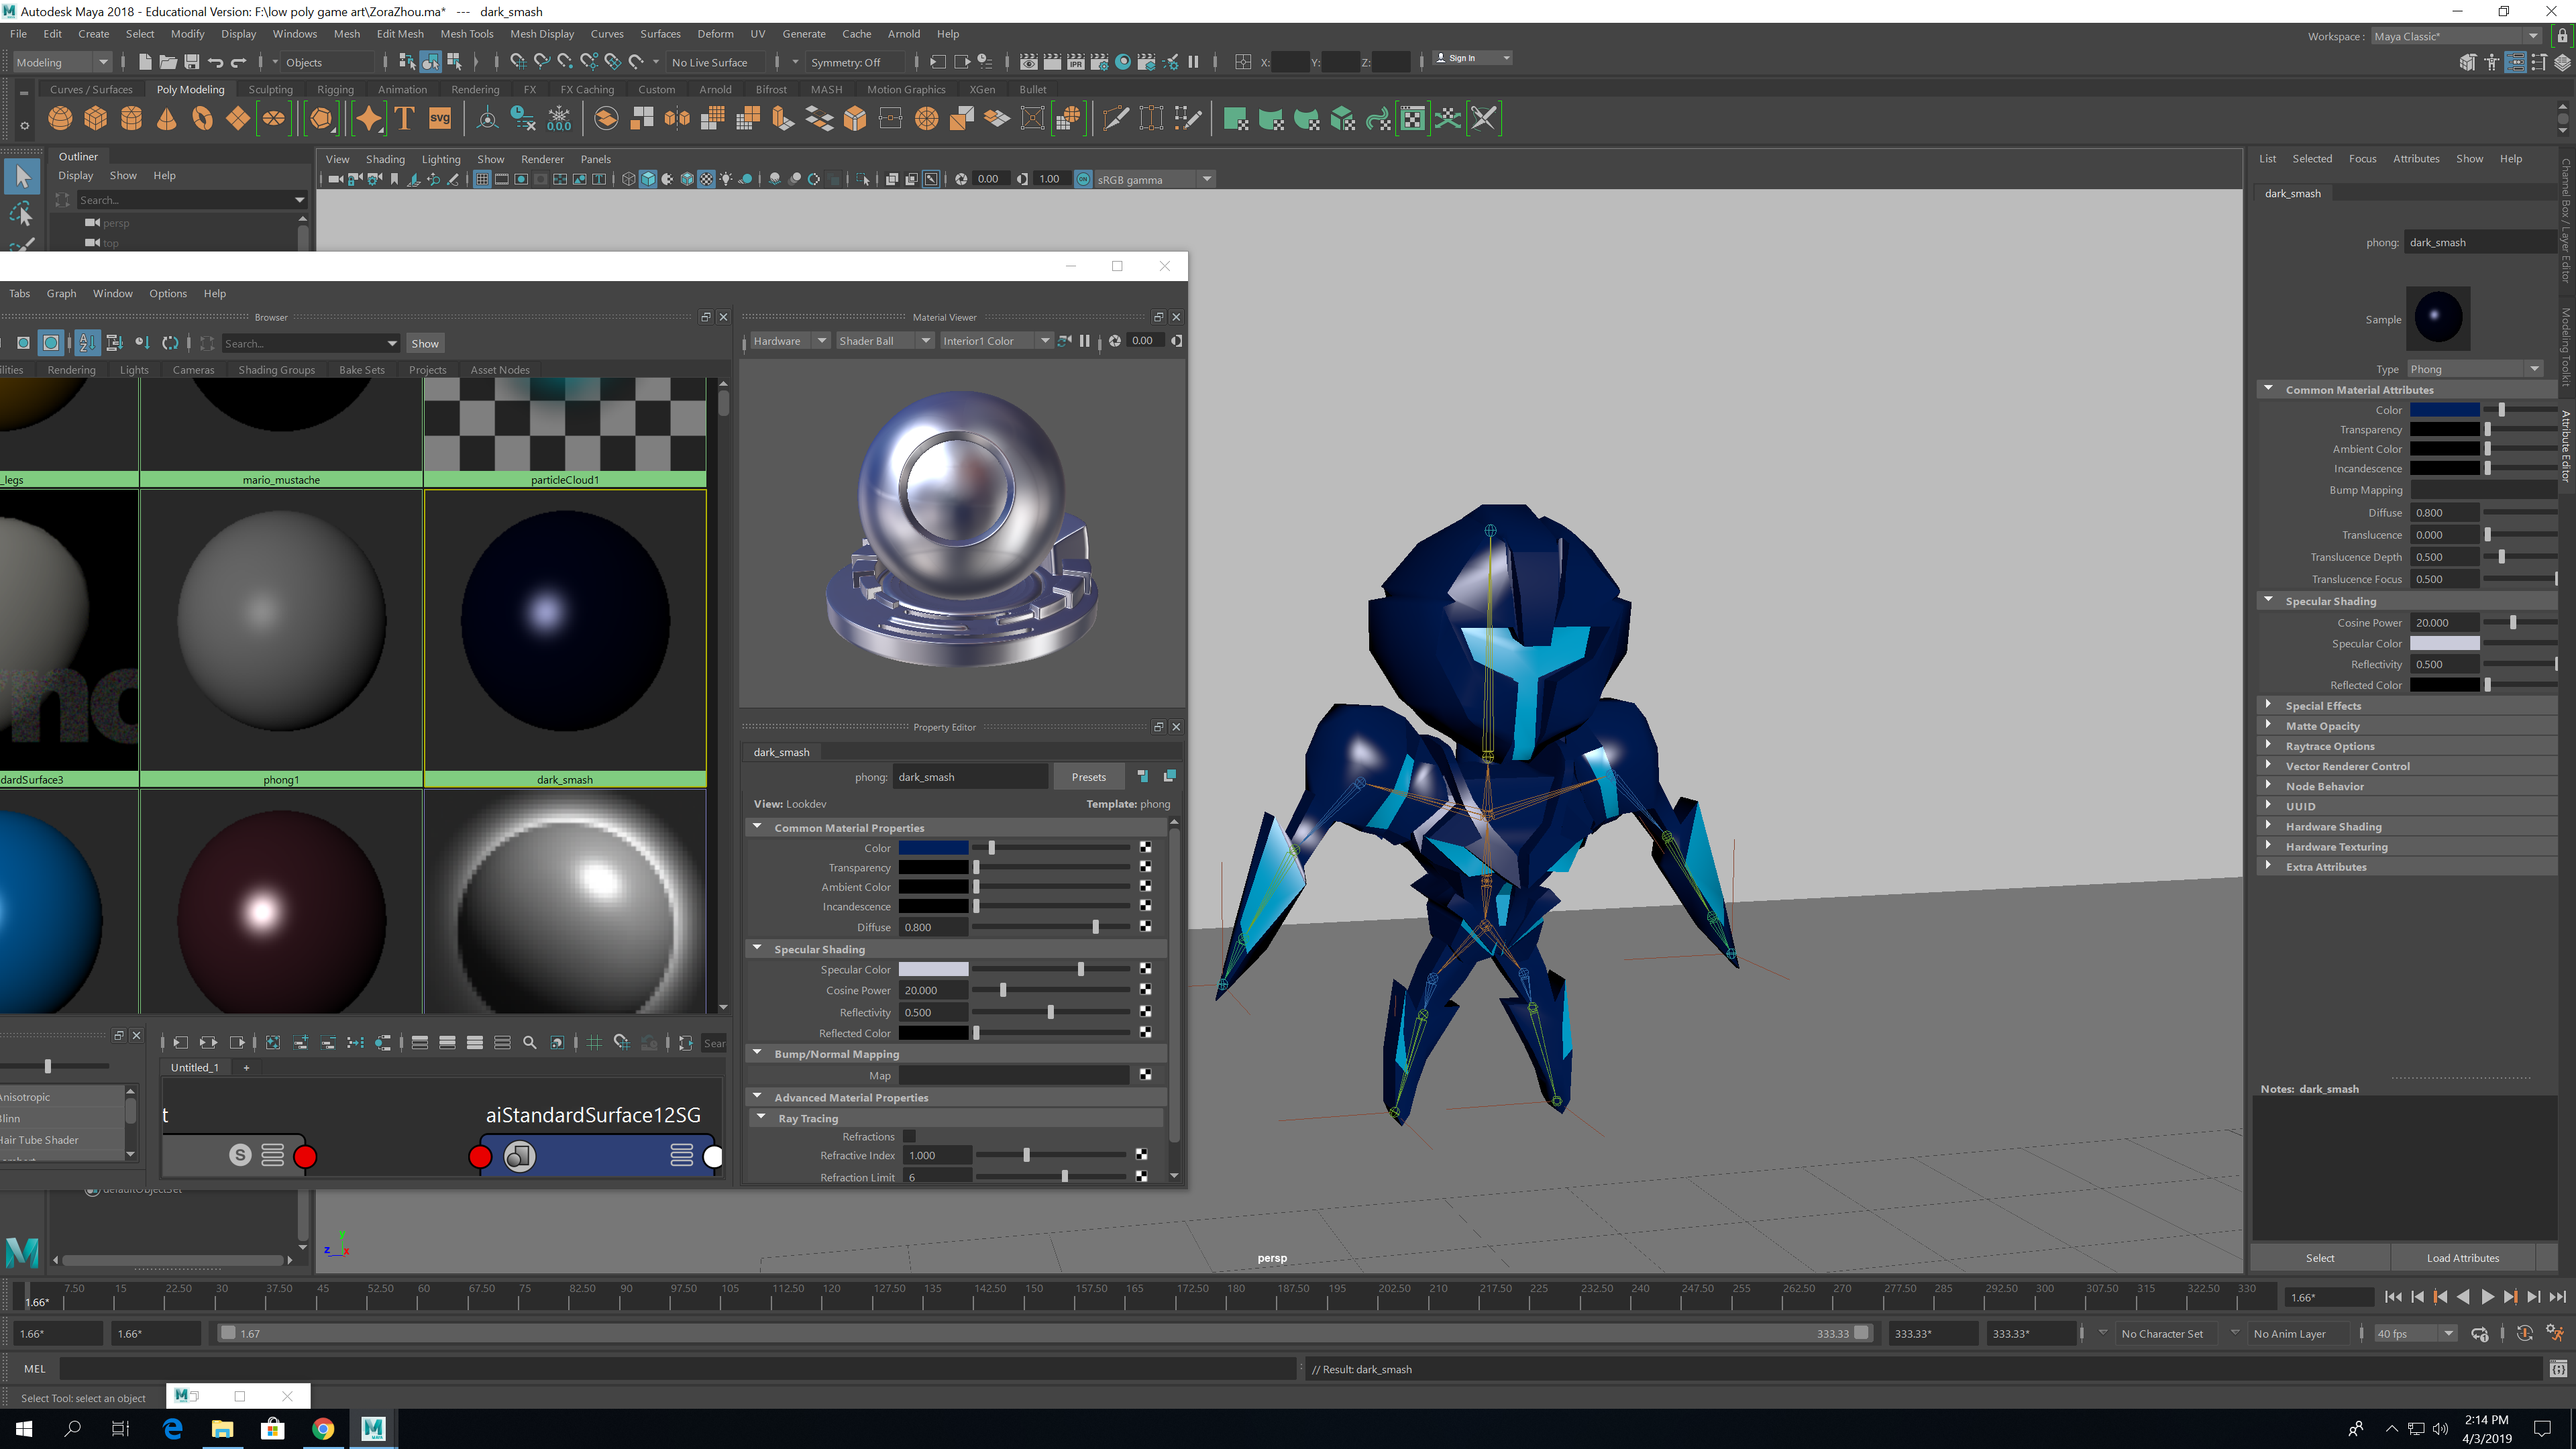Viewport: 2576px width, 1449px height.
Task: Click the Presets button
Action: pos(1088,777)
